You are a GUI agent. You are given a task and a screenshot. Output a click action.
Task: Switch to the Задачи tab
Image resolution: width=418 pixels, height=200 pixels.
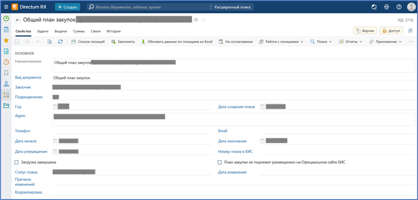click(43, 31)
